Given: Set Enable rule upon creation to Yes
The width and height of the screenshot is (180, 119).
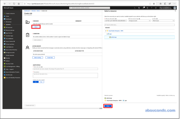Looking at the screenshot, I should (36, 82).
